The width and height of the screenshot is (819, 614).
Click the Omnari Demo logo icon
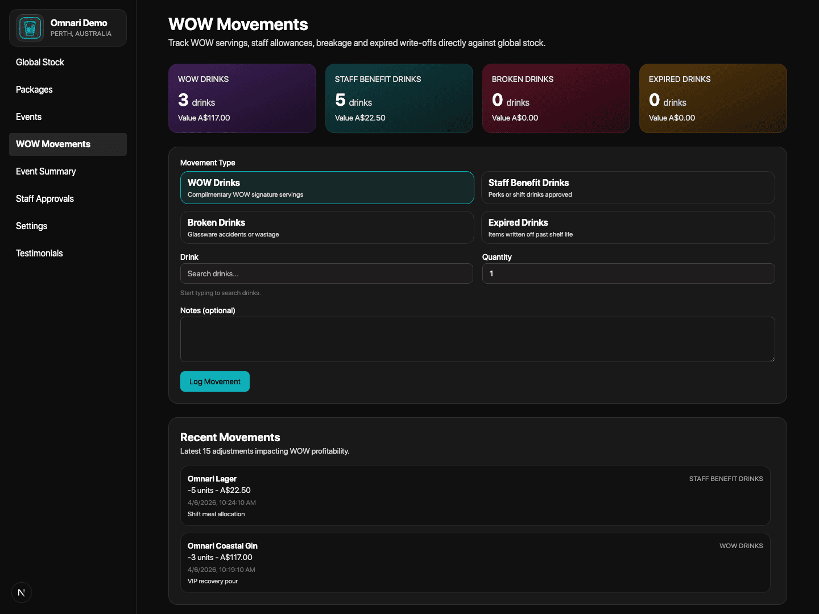tap(30, 28)
